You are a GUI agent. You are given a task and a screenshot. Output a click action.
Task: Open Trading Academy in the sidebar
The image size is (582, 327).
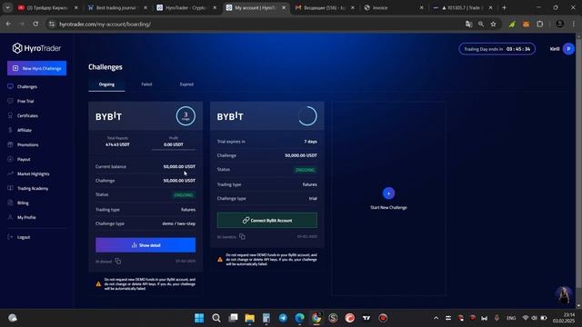tap(33, 188)
